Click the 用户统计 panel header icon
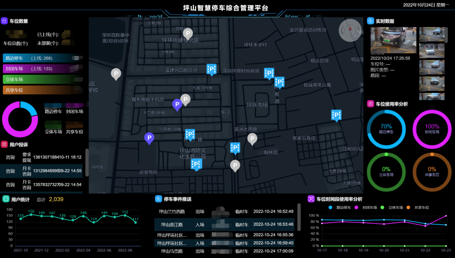This screenshot has height=258, width=455. pos(6,199)
